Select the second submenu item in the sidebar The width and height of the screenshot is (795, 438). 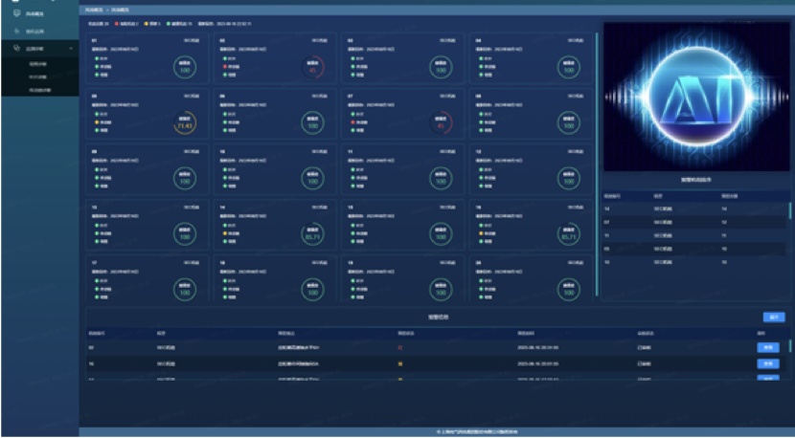pos(37,77)
